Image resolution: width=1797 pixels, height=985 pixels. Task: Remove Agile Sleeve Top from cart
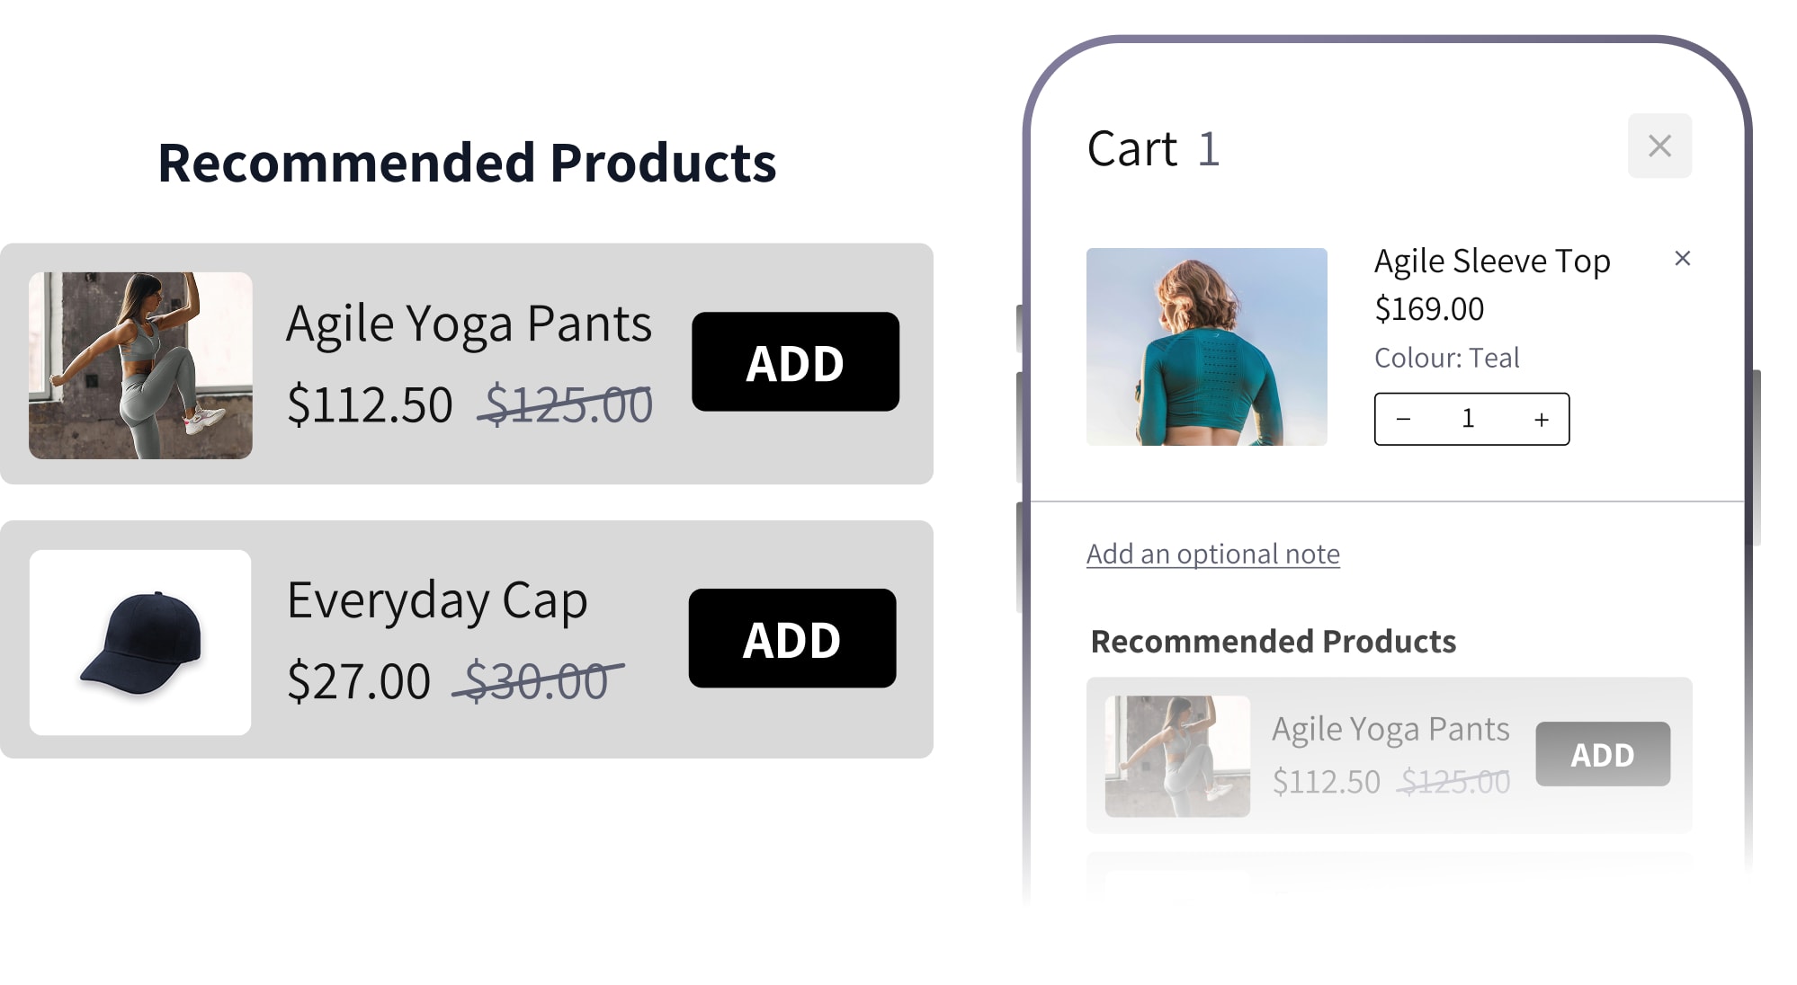click(1682, 259)
